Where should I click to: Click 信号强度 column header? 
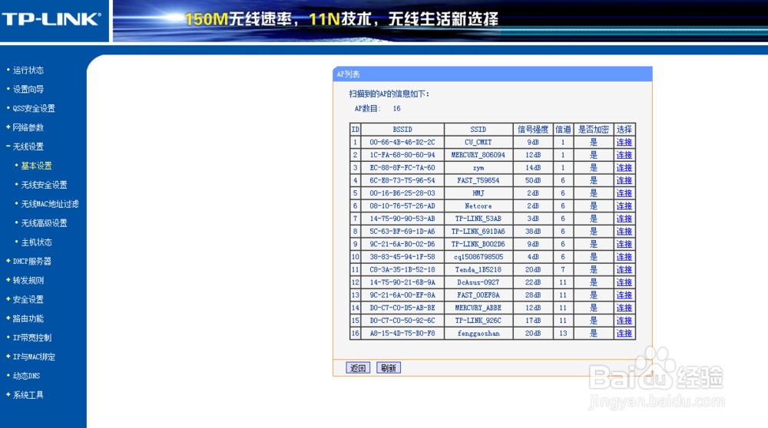click(533, 129)
